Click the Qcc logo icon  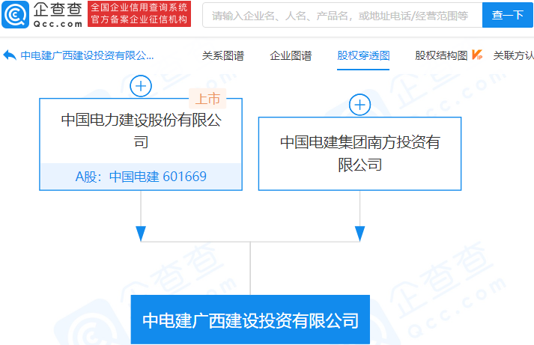pos(15,15)
